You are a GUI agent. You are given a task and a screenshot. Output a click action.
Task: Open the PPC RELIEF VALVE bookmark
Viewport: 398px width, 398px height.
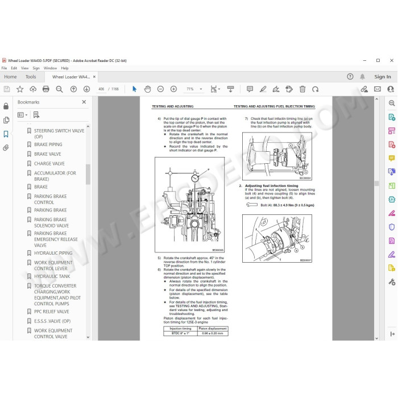click(52, 312)
